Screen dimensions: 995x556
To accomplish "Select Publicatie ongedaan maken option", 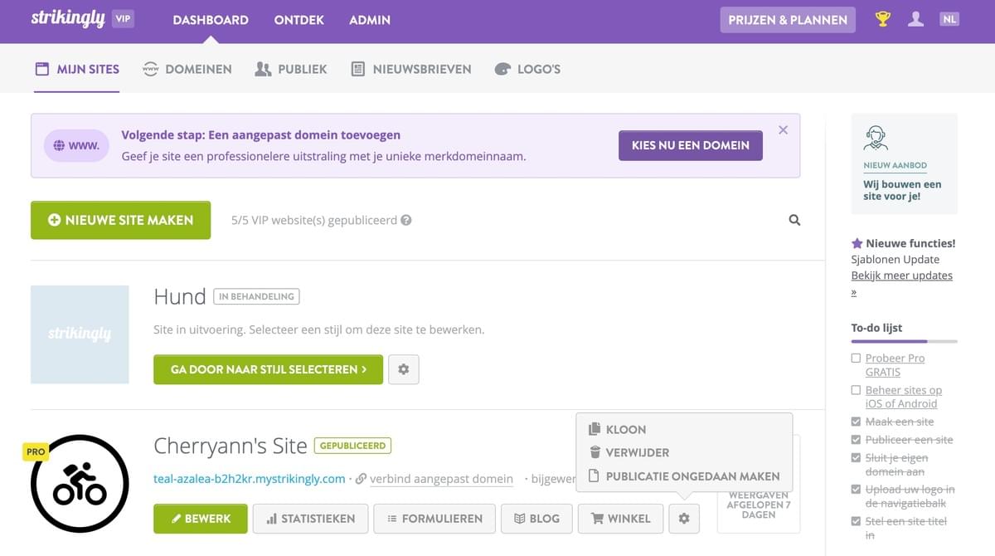I will [683, 476].
